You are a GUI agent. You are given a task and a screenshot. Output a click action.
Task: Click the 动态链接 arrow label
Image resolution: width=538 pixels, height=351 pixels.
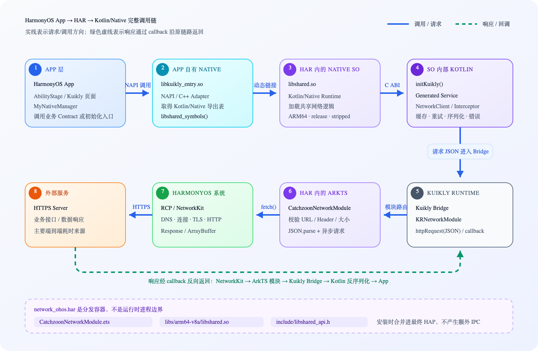pyautogui.click(x=265, y=85)
